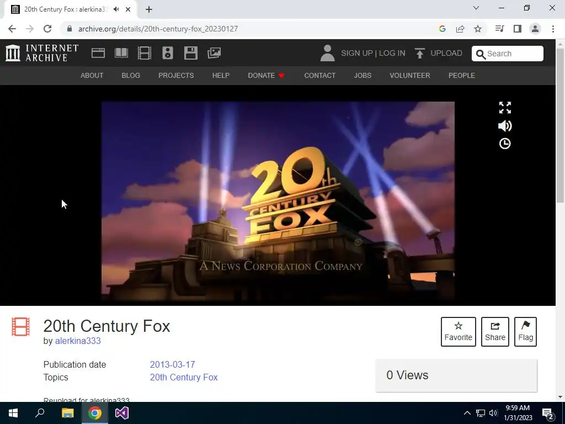
Task: Open the BLOG menu item
Action: tap(131, 75)
